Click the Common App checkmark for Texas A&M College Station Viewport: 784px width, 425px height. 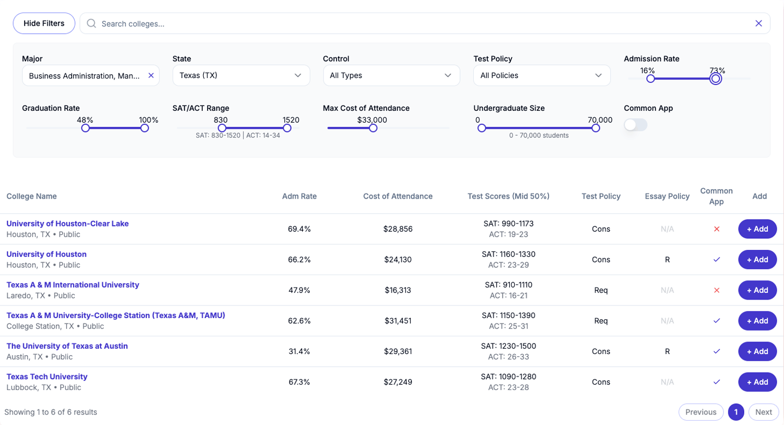(x=716, y=321)
